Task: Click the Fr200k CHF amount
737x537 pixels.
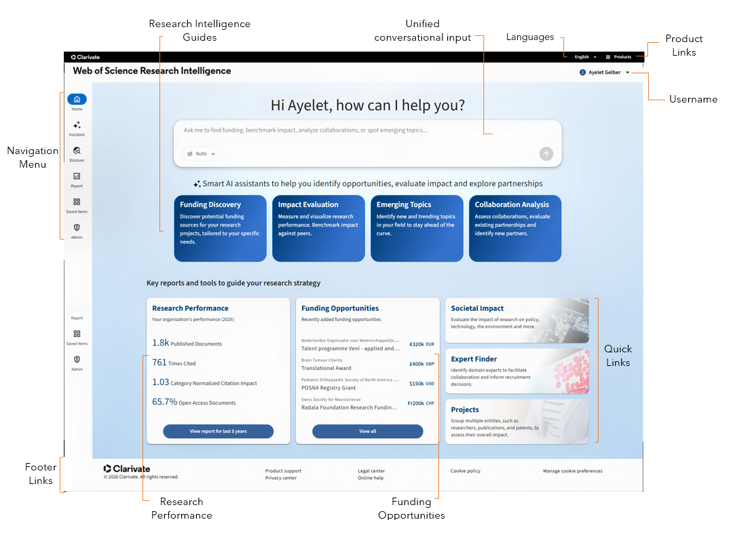Action: click(x=421, y=403)
